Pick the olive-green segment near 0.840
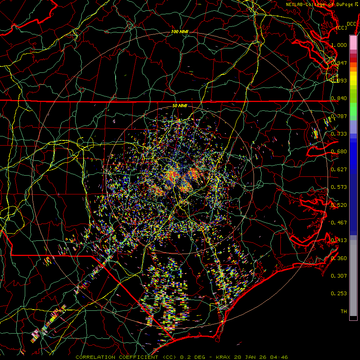Viewport: 360px width, 360px height. [353, 96]
